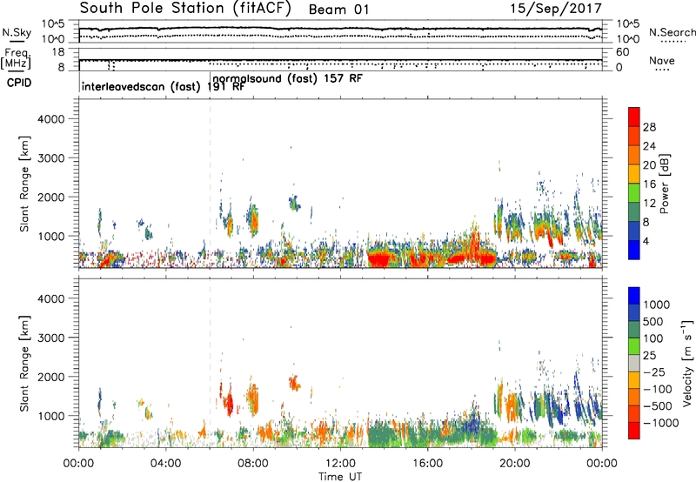Click the '1000' velocity scale value

pos(656,305)
